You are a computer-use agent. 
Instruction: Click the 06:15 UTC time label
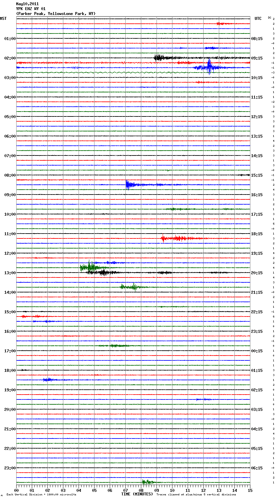point(257,468)
